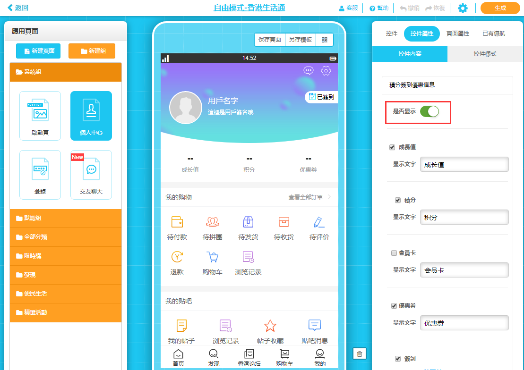The width and height of the screenshot is (524, 370).
Task: Open the 登錄 page icon
Action: (x=40, y=175)
